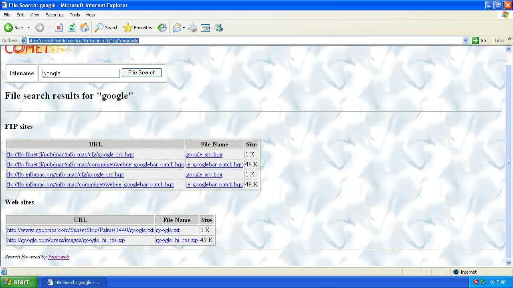Click the Filename text input containing google

81,73
